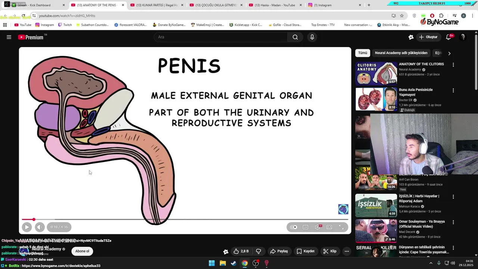Open the Windows Start menu
Image resolution: width=478 pixels, height=269 pixels.
click(212, 263)
